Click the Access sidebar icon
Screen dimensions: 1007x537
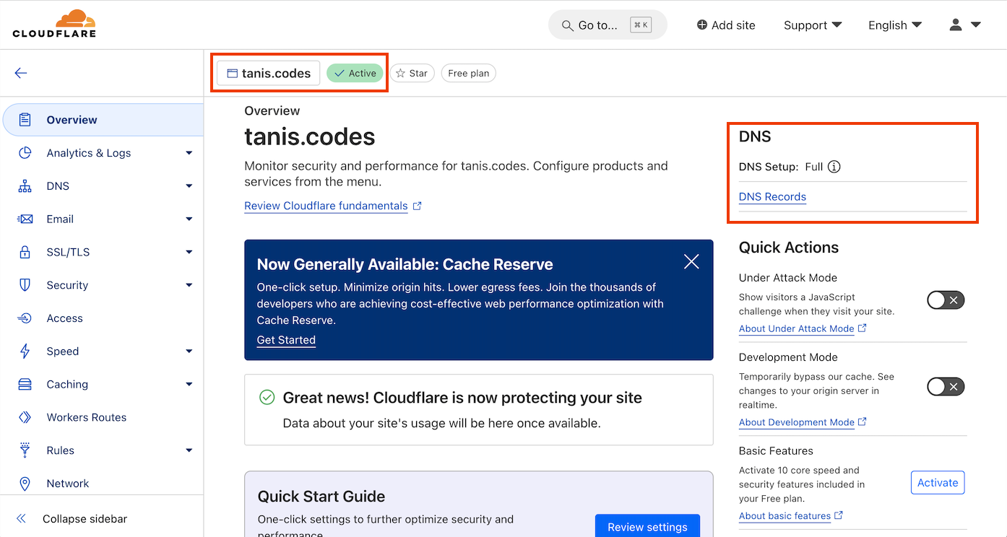click(x=25, y=318)
